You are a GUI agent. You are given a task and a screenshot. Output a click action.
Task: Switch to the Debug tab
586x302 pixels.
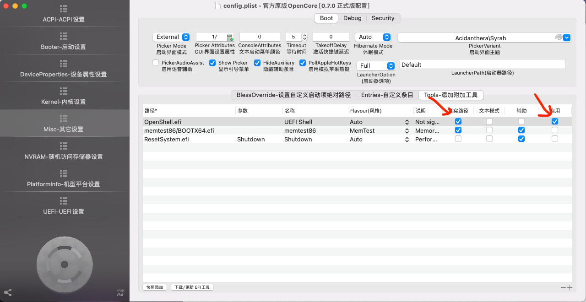tap(353, 18)
